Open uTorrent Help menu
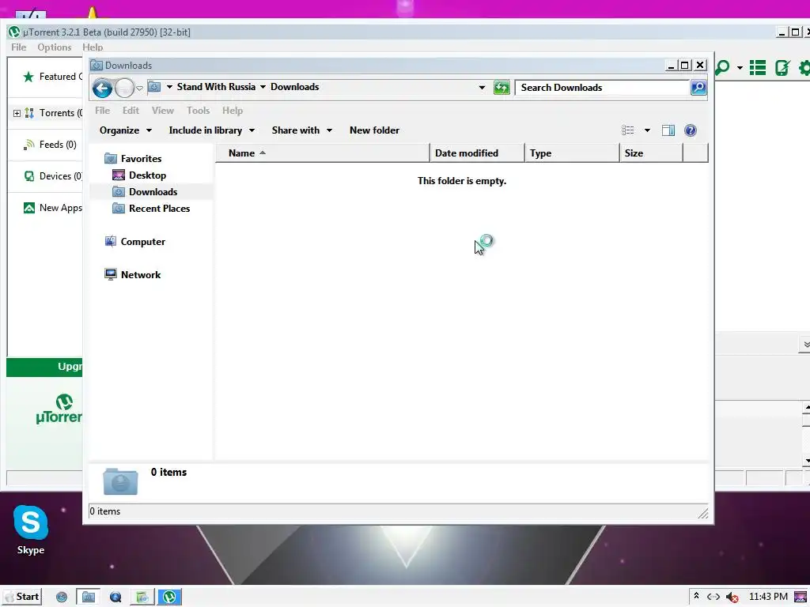 [x=93, y=47]
